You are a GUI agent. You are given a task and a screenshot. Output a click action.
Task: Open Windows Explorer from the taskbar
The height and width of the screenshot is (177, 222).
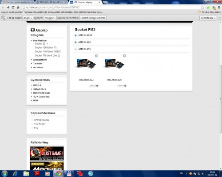coord(26,173)
